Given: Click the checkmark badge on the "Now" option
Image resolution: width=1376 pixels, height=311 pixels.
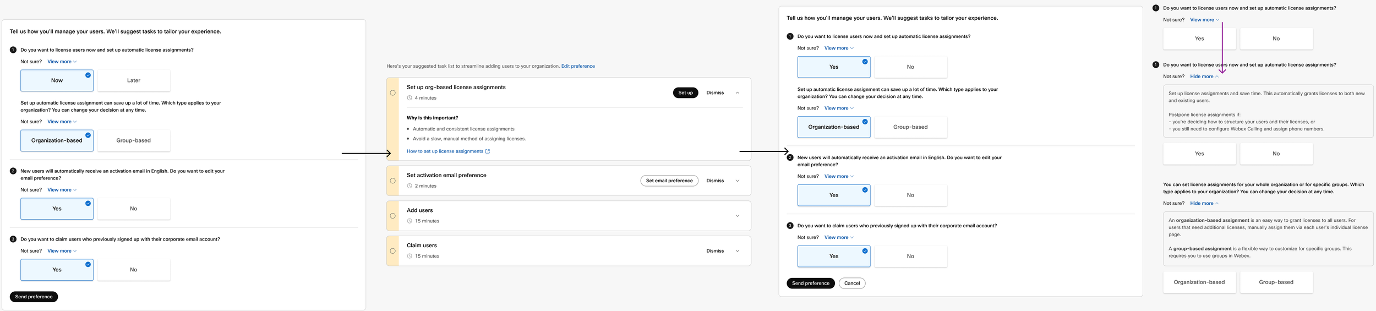Looking at the screenshot, I should click(88, 75).
